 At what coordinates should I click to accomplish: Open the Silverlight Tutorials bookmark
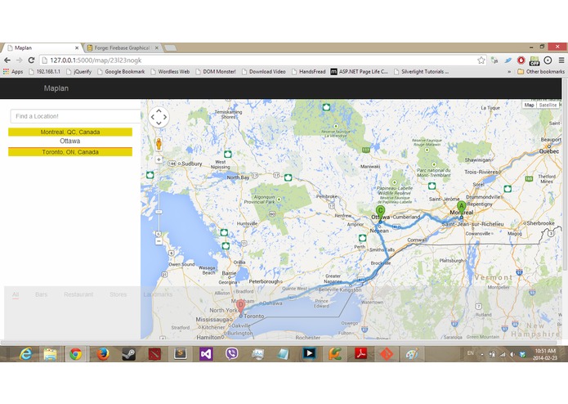421,72
